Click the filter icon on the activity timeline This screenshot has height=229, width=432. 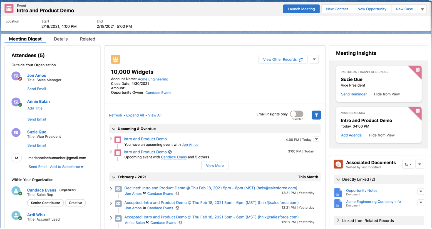316,115
